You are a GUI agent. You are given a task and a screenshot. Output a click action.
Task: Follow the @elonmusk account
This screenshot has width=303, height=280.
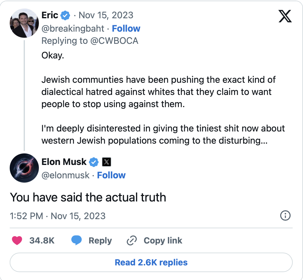(111, 175)
